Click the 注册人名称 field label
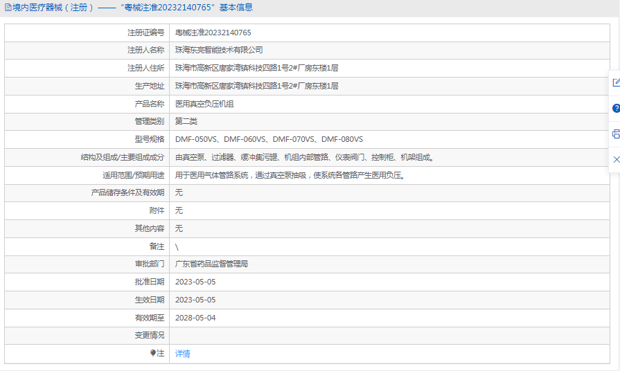The height and width of the screenshot is (371, 620). 145,50
